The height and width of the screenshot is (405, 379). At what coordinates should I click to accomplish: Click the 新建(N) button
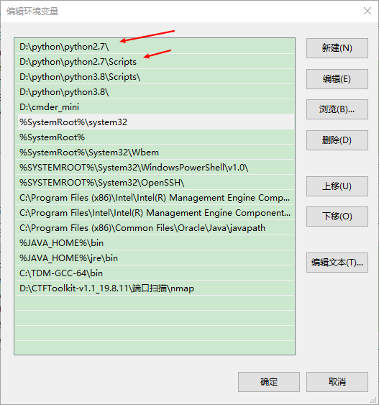(x=337, y=48)
